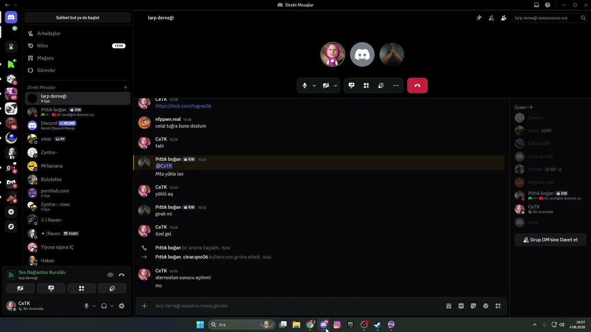591x332 pixels.
Task: Open the apps launcher in the message bar
Action: coord(498,306)
